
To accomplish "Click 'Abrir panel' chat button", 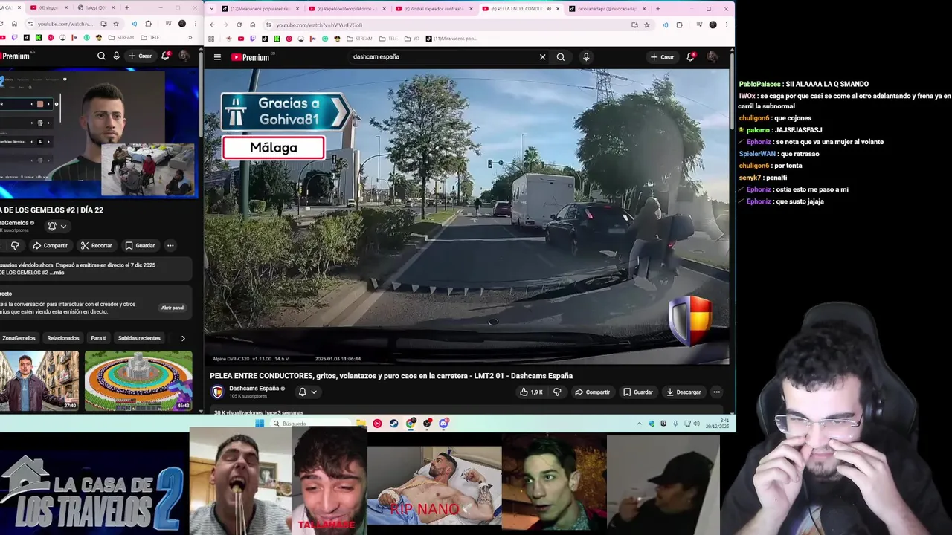I will pos(173,308).
